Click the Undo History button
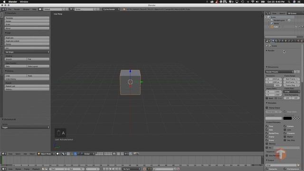 pos(27,79)
